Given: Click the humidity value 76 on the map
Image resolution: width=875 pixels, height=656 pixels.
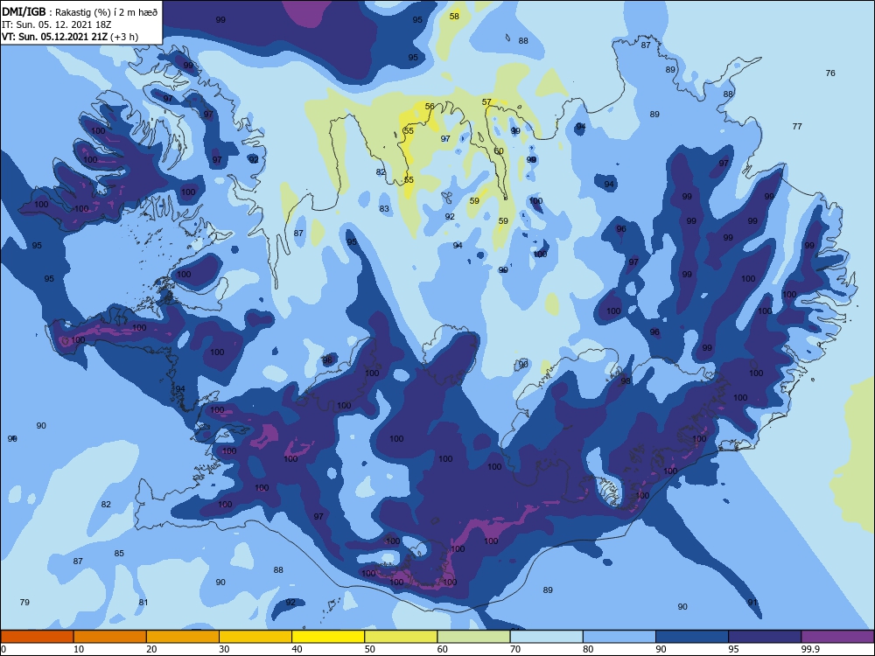Looking at the screenshot, I should [830, 73].
